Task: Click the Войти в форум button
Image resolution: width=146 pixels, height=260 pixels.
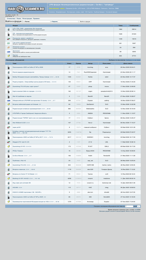Action: pos(85,21)
